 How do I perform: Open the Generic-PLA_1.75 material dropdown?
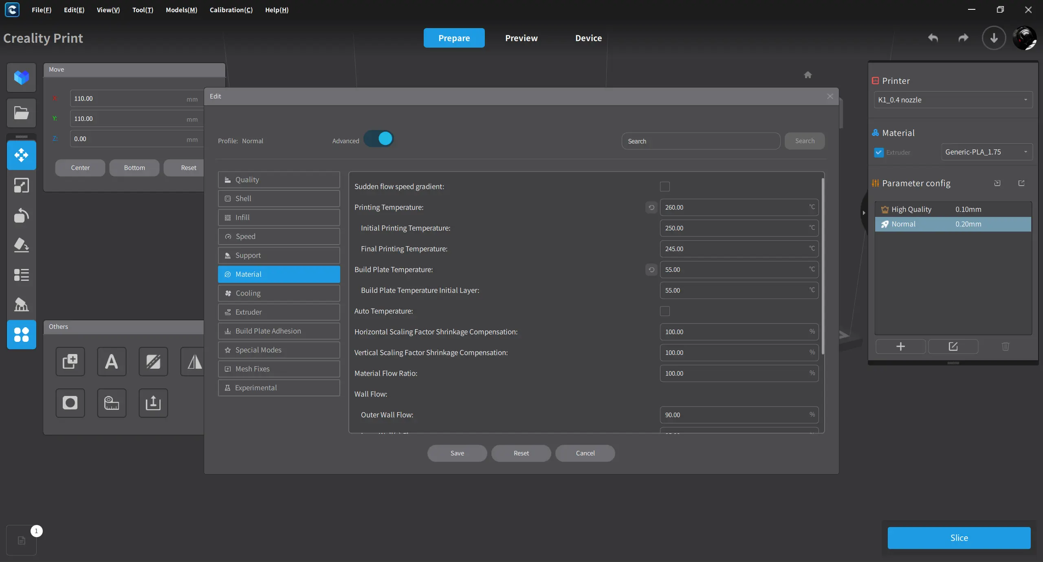pyautogui.click(x=986, y=152)
